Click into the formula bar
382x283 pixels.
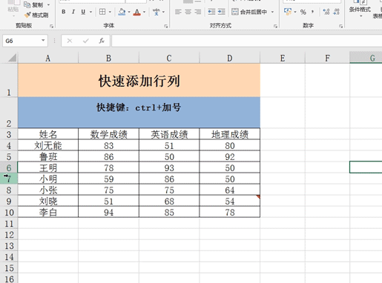247,41
